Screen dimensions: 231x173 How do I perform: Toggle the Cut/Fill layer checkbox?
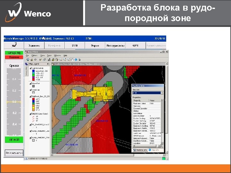[31, 68]
